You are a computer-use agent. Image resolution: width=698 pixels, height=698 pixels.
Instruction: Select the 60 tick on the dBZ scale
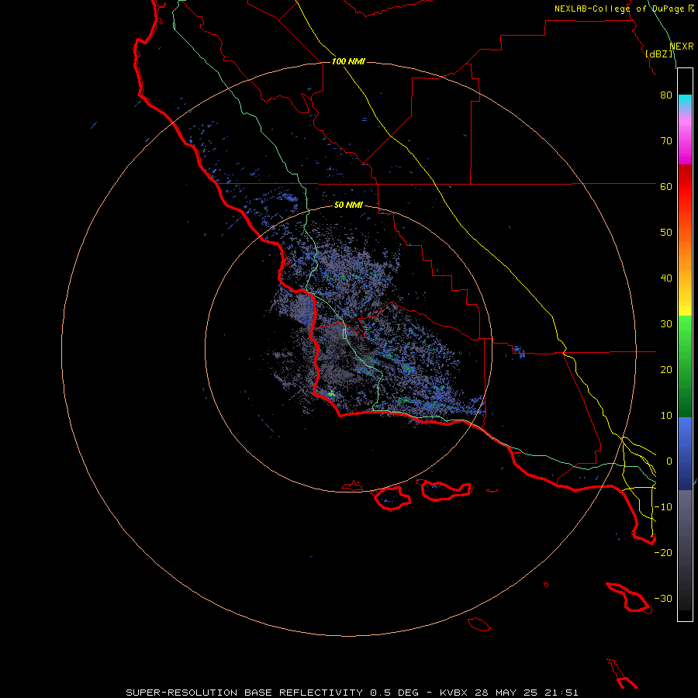666,187
